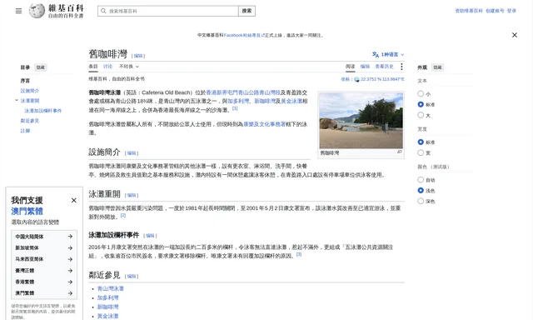Image resolution: width=533 pixels, height=320 pixels.
Task: Enlarge the image via caption icon
Action: [400, 152]
